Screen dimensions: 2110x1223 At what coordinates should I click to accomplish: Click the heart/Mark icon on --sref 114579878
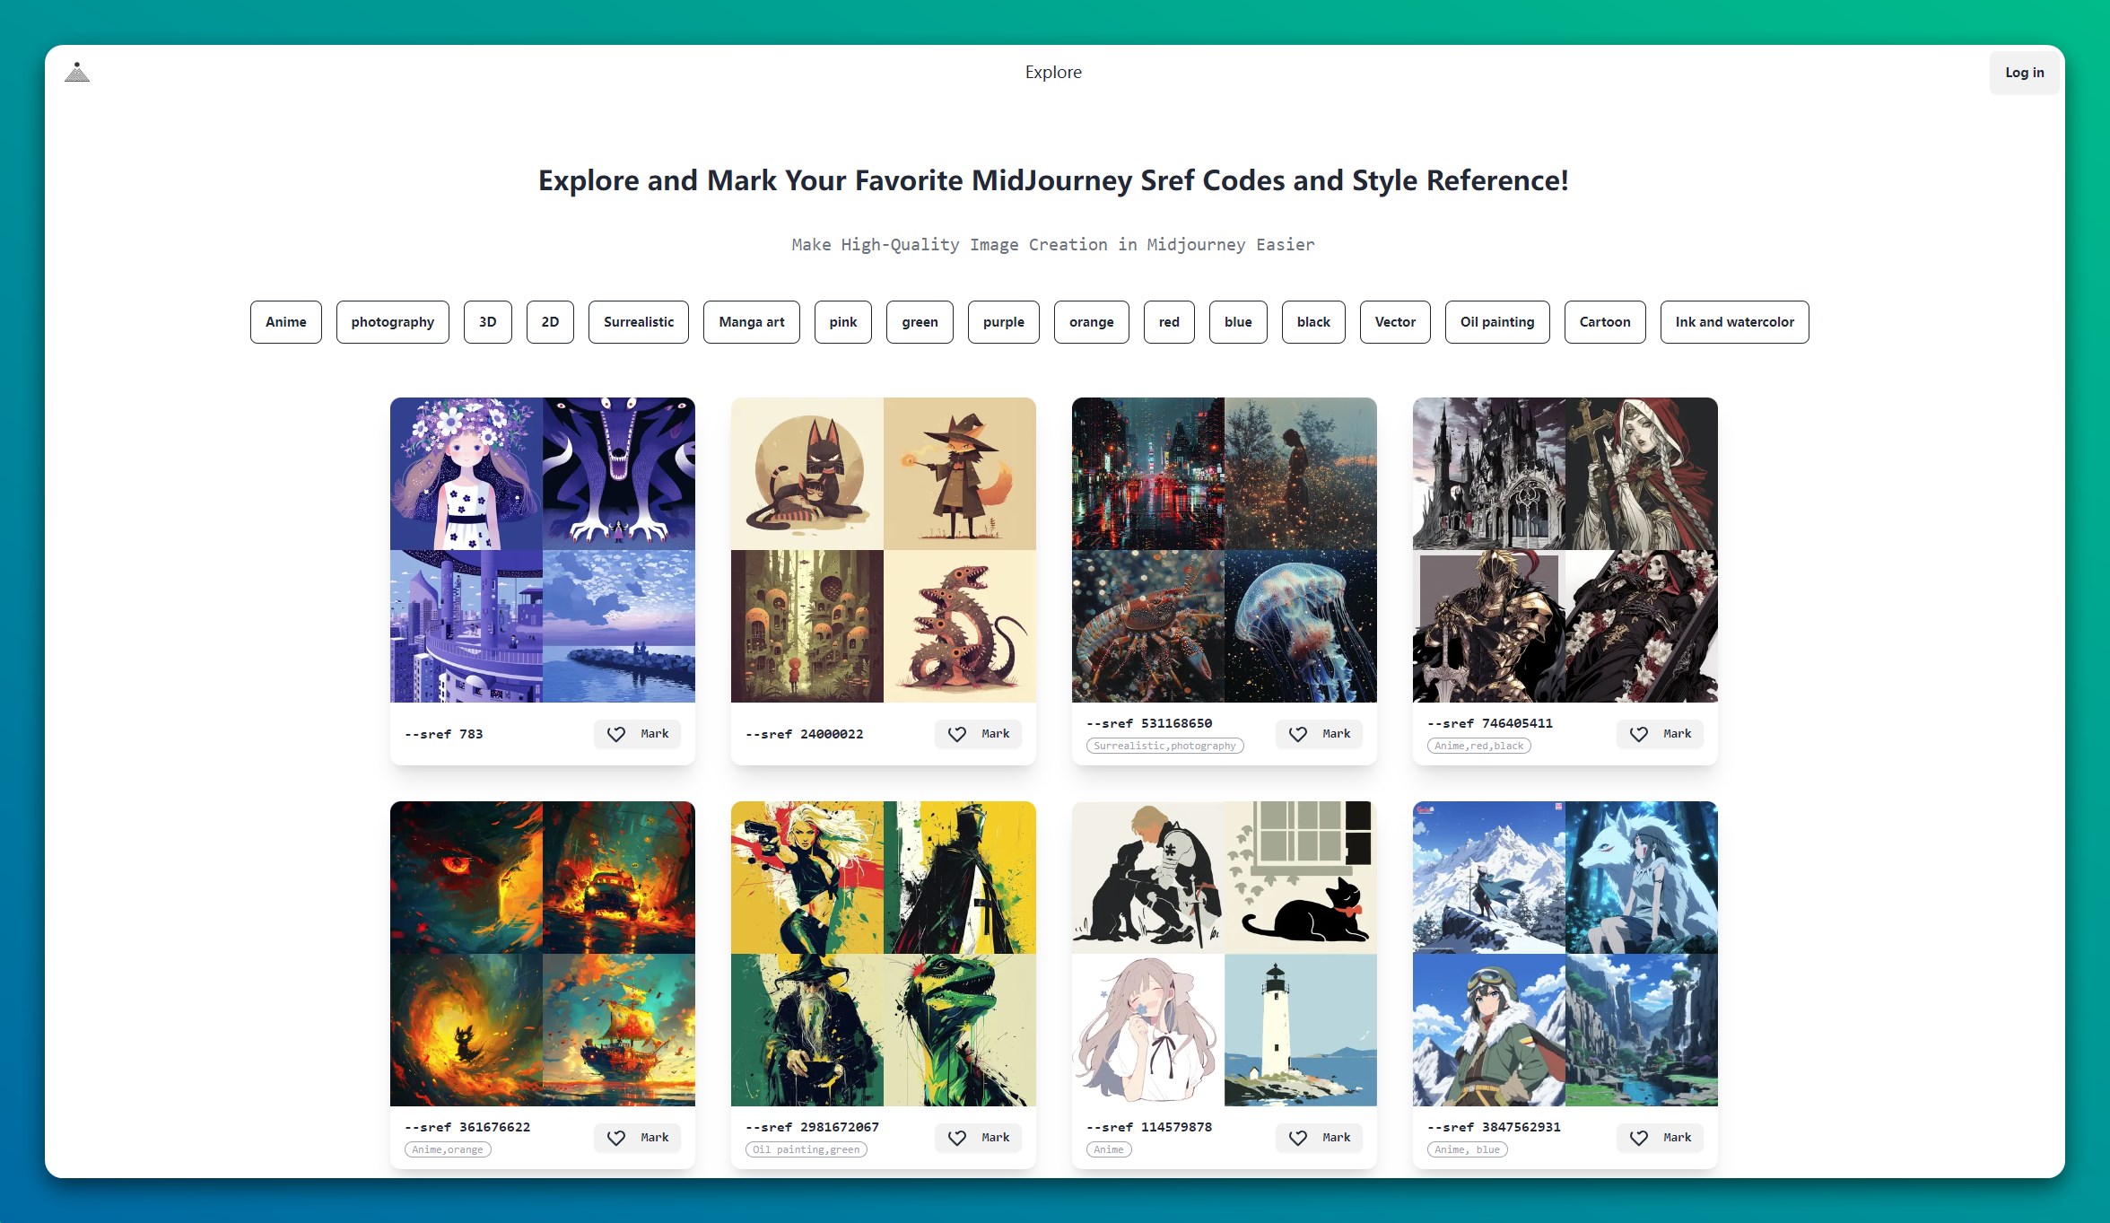pyautogui.click(x=1296, y=1137)
